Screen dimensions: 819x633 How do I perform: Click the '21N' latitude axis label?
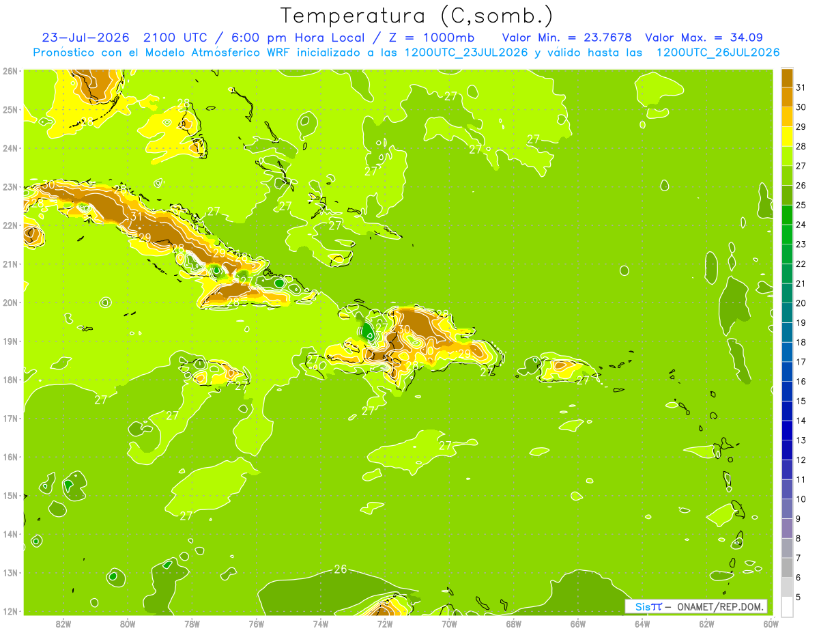pos(10,264)
